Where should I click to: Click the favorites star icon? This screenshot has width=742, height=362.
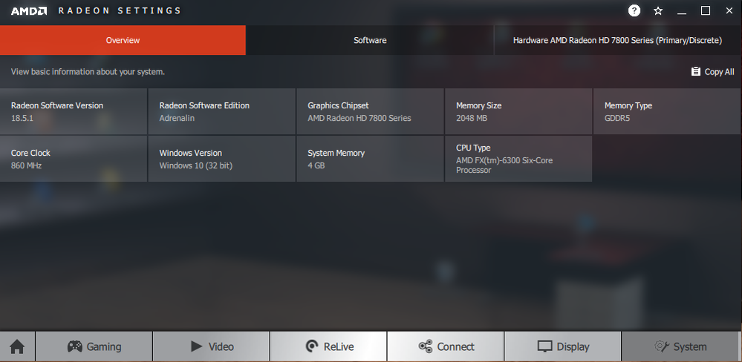[x=658, y=10]
